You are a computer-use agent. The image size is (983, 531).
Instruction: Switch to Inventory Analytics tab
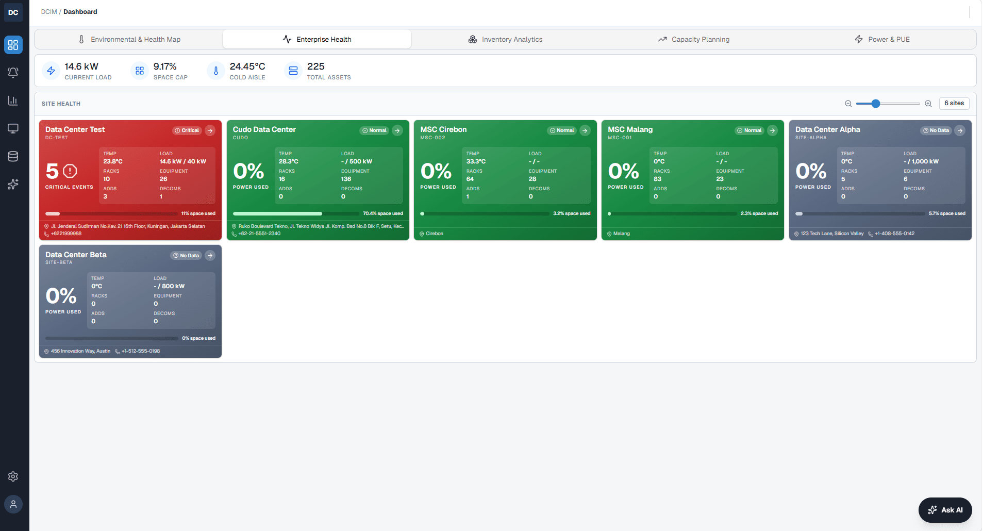(x=505, y=39)
